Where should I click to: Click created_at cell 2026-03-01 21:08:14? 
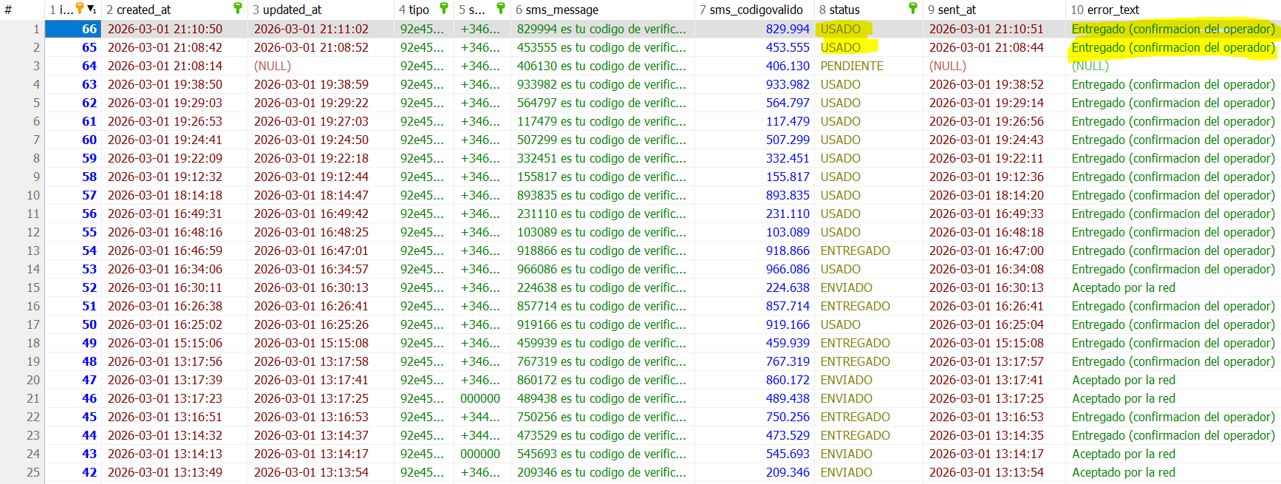click(x=165, y=66)
